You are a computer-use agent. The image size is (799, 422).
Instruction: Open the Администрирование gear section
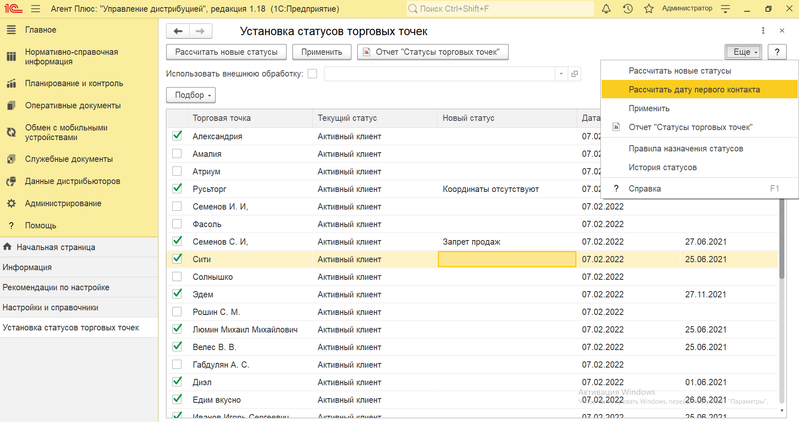pyautogui.click(x=63, y=203)
